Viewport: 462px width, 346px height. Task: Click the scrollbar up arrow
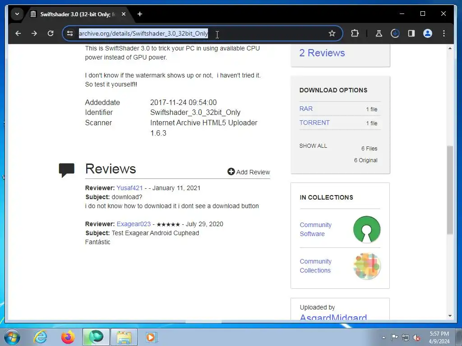(x=450, y=48)
